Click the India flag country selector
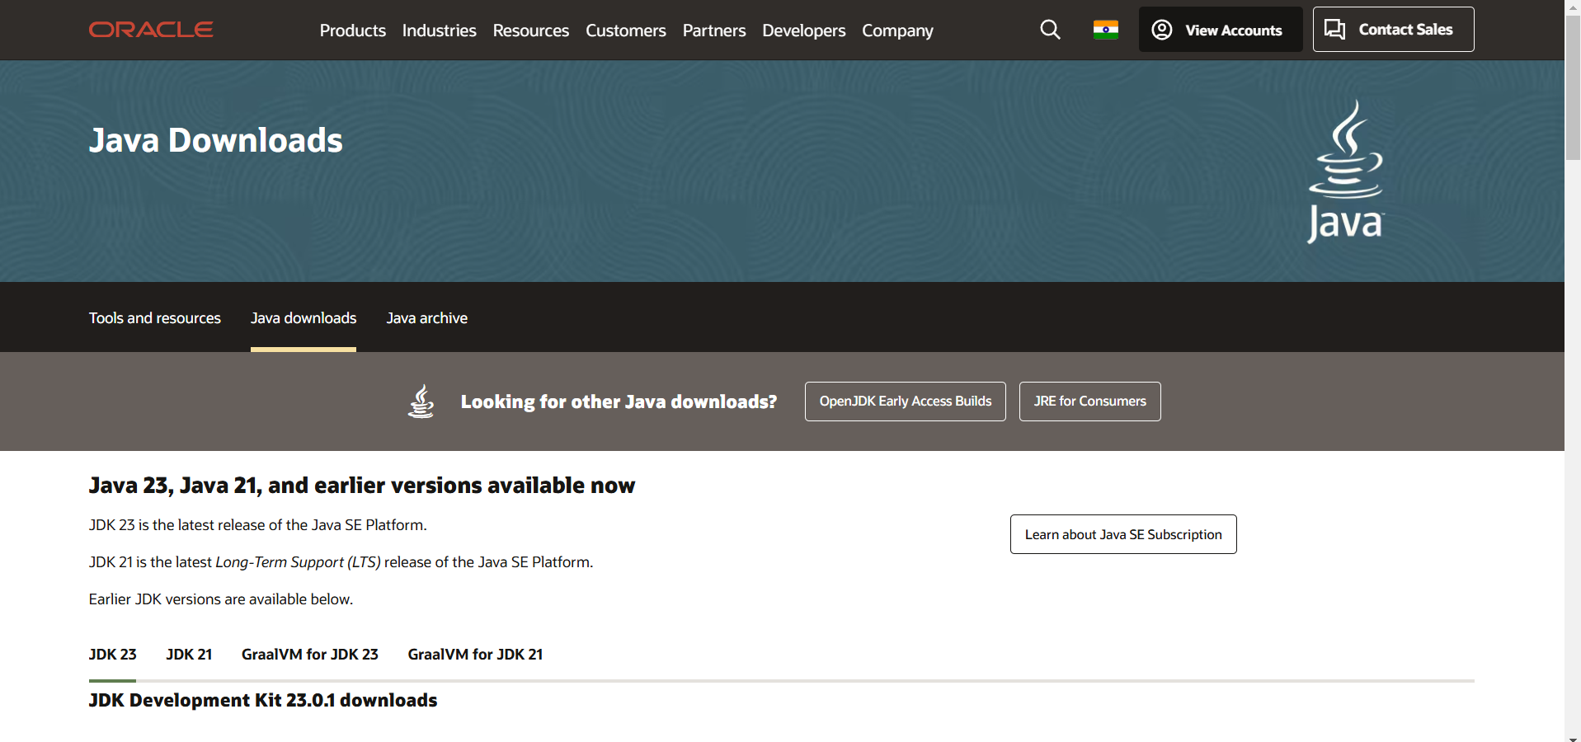Viewport: 1581px width, 742px height. 1105,30
